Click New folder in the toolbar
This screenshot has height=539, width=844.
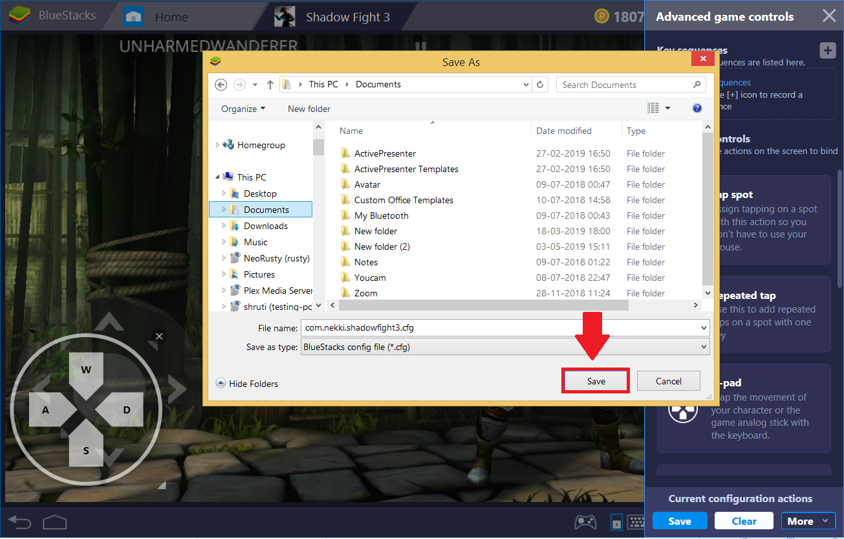(x=309, y=109)
